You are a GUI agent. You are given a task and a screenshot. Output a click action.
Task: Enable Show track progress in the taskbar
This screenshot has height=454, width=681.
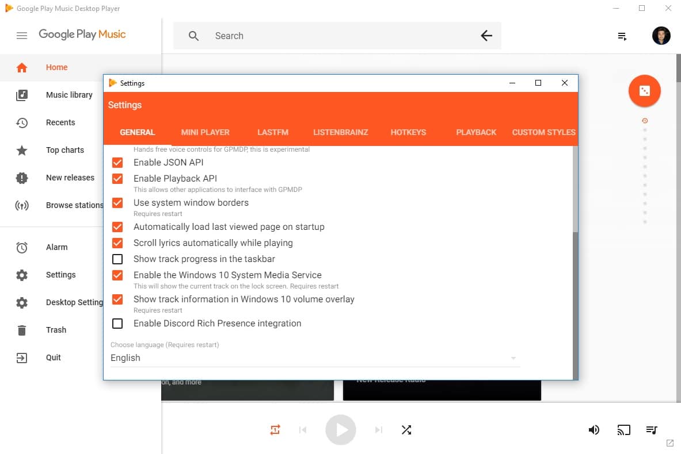pos(117,259)
